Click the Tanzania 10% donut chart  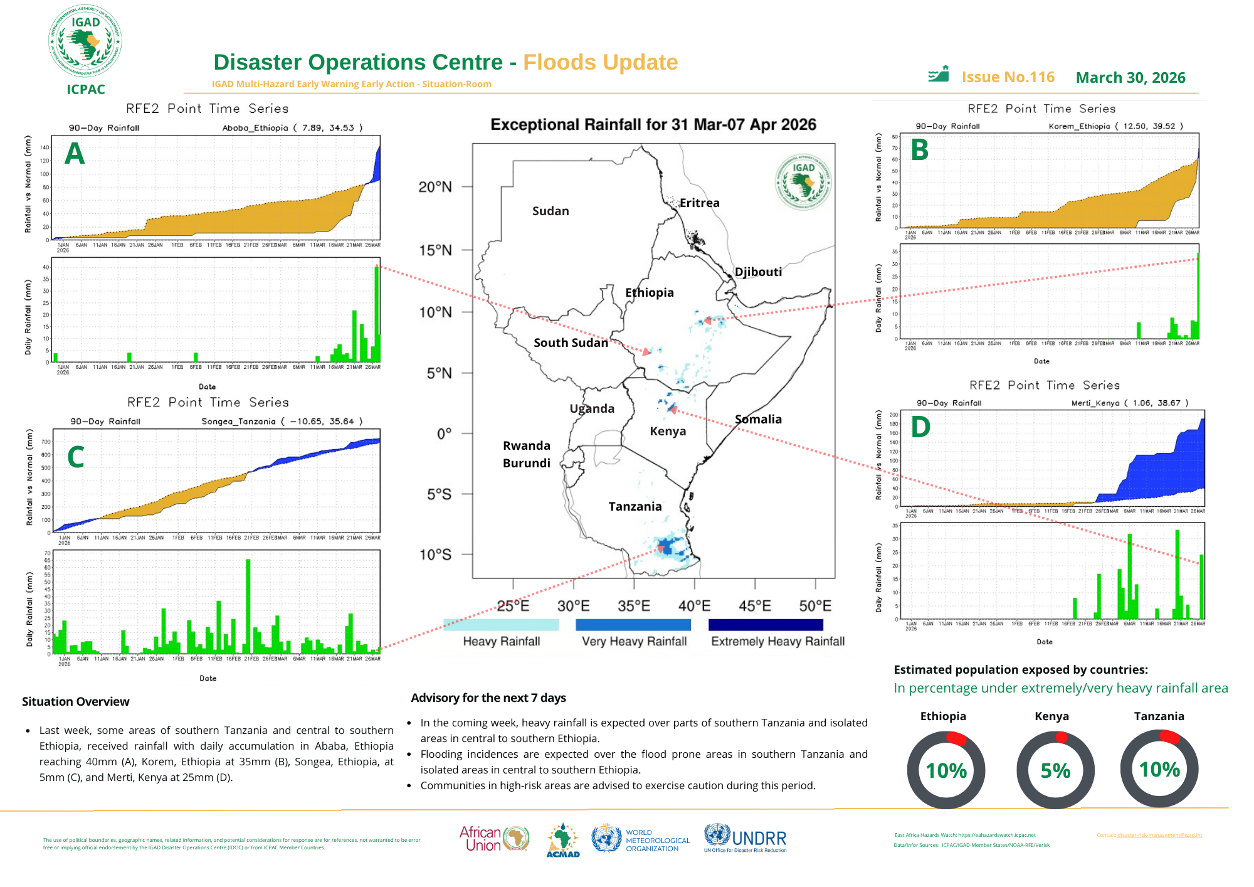(x=1159, y=768)
